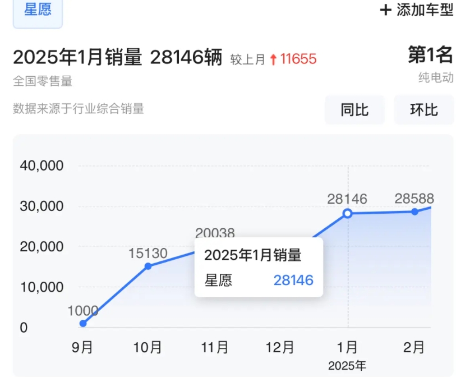
Task: Toggle the 环比 comparison button
Action: (x=423, y=110)
